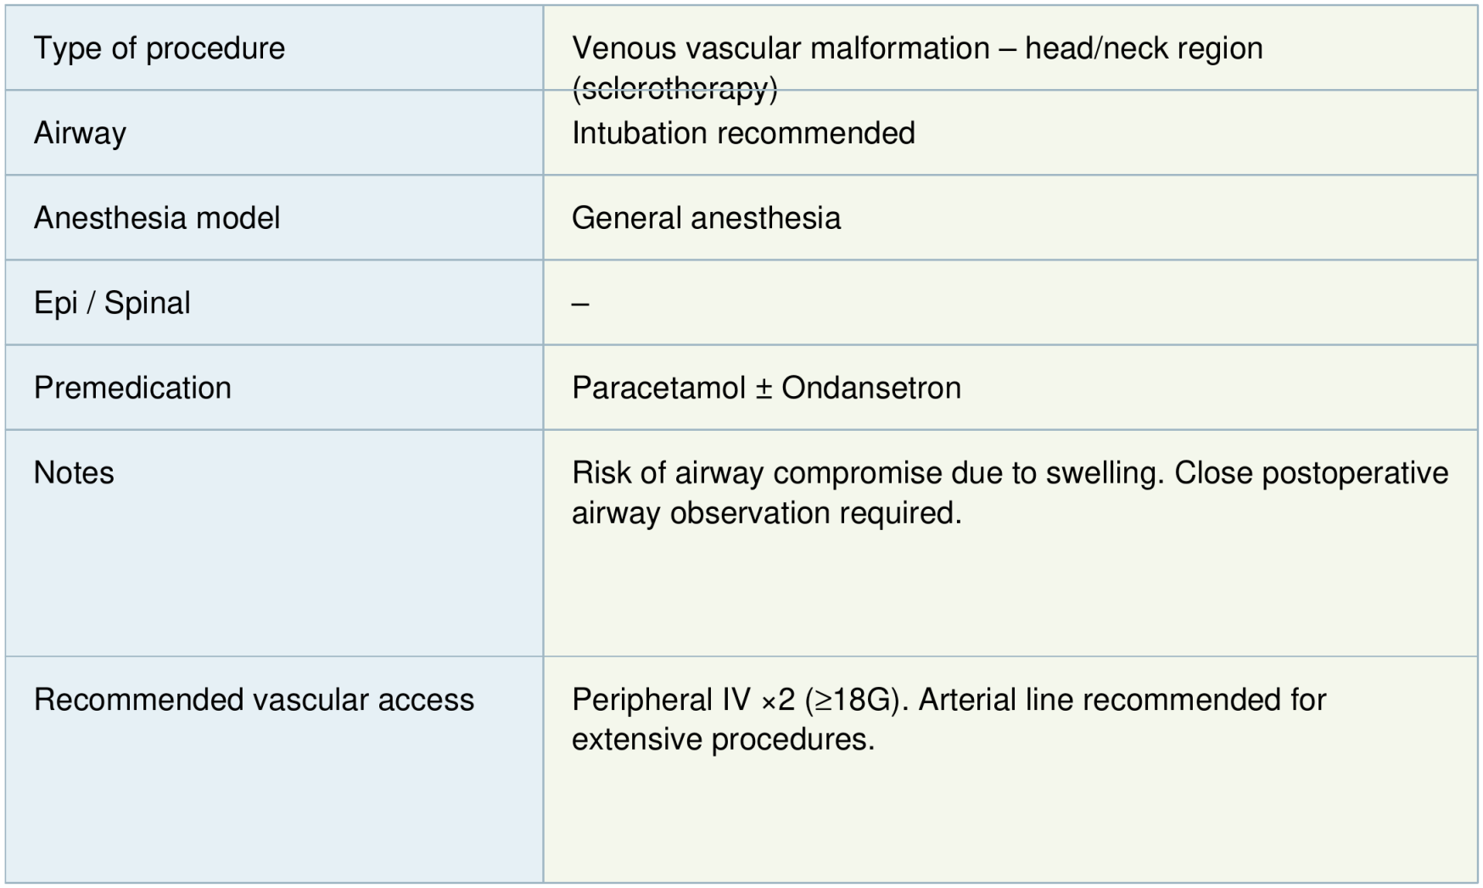Select the "General anesthesia" value cell
The image size is (1483, 888).
point(706,218)
